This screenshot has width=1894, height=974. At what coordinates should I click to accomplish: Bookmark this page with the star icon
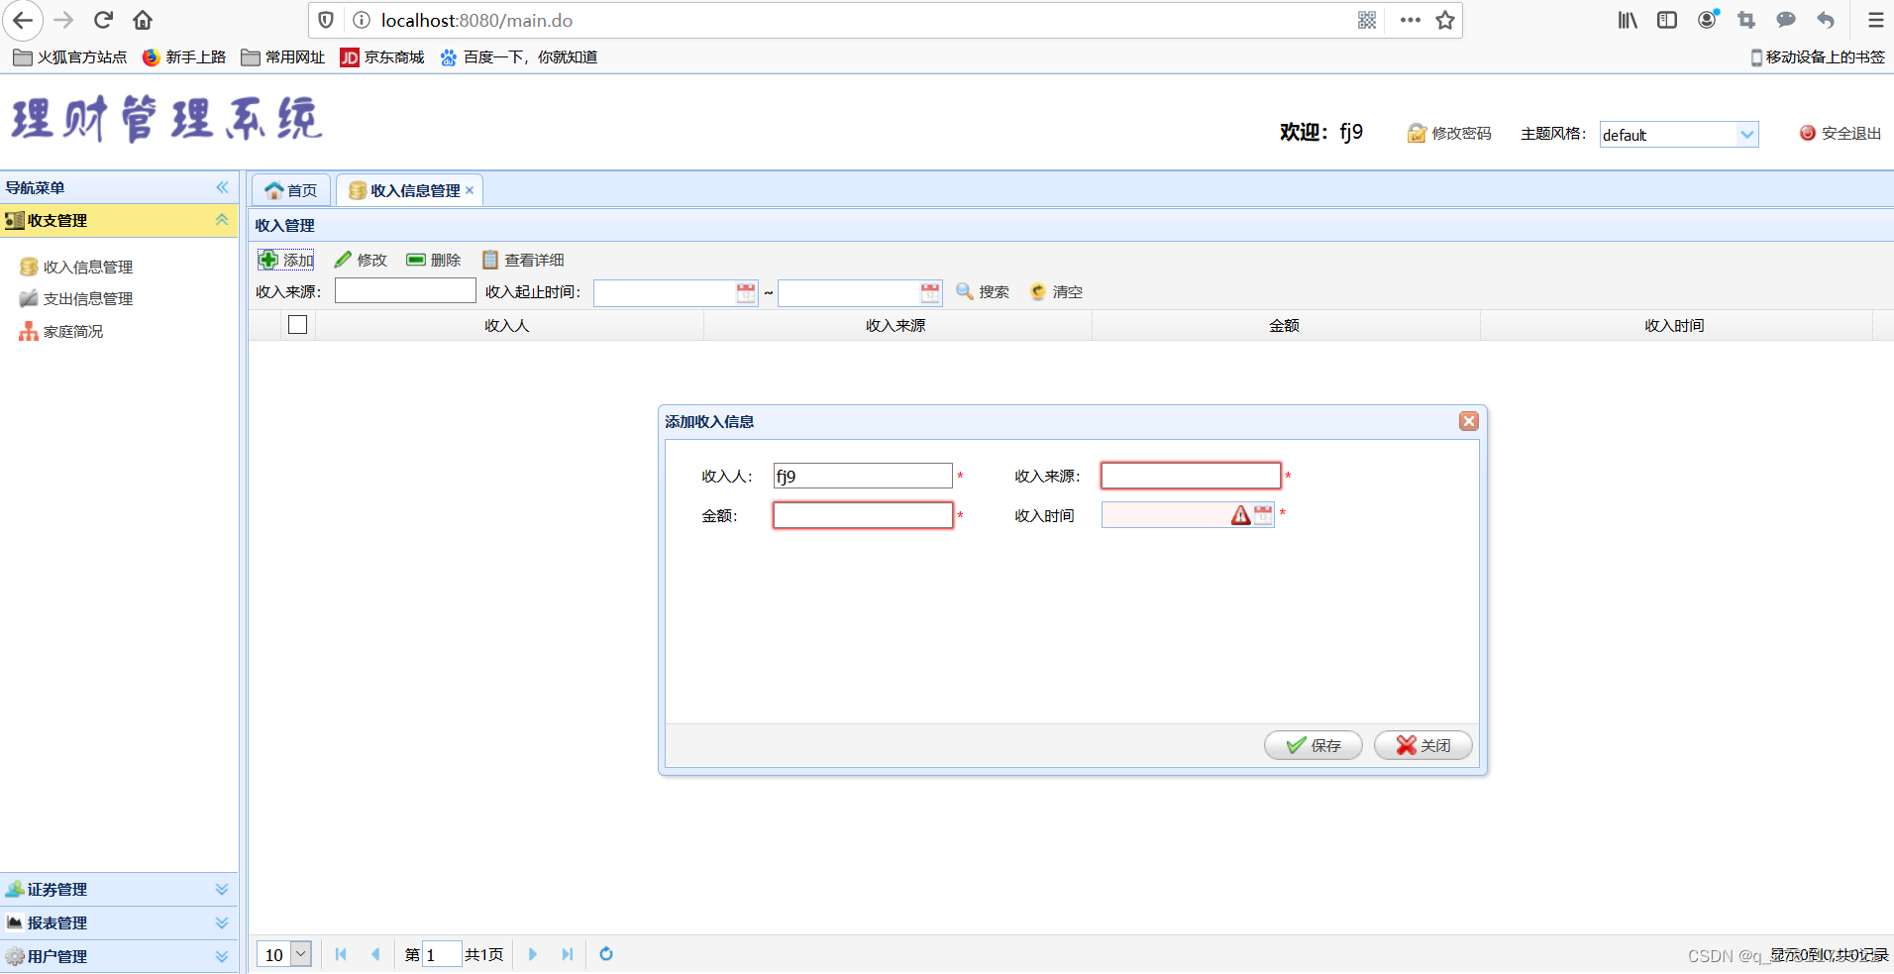point(1445,20)
